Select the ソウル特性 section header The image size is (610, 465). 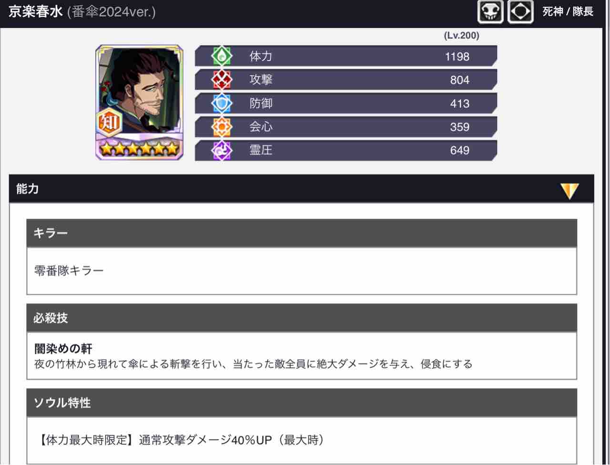pyautogui.click(x=302, y=403)
